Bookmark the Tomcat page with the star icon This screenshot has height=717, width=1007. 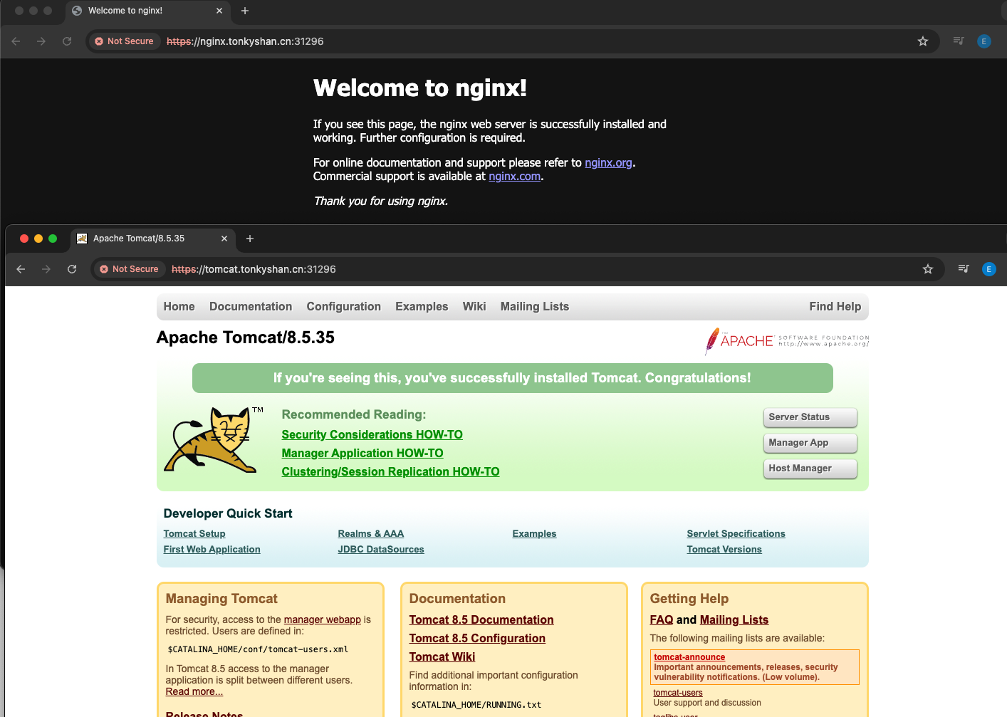927,269
